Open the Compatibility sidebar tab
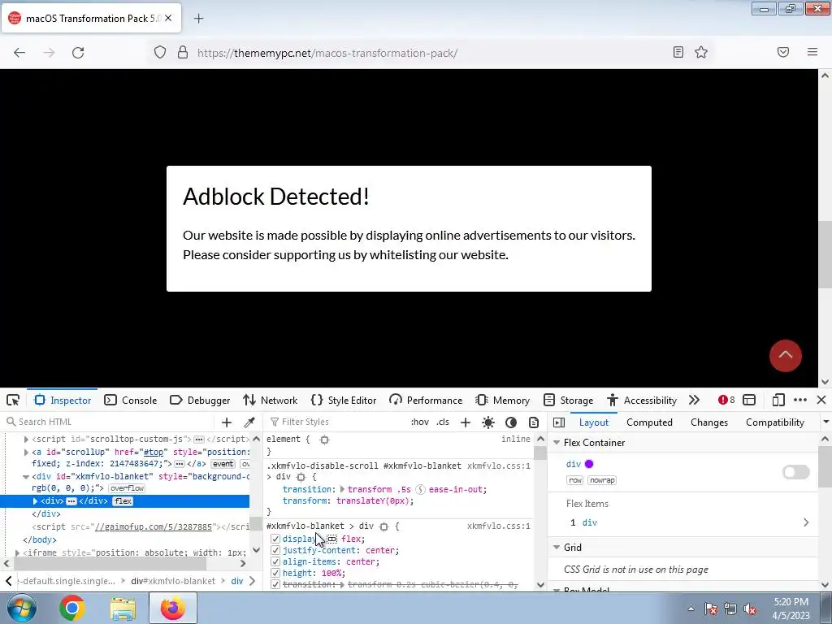Image resolution: width=832 pixels, height=624 pixels. tap(774, 422)
